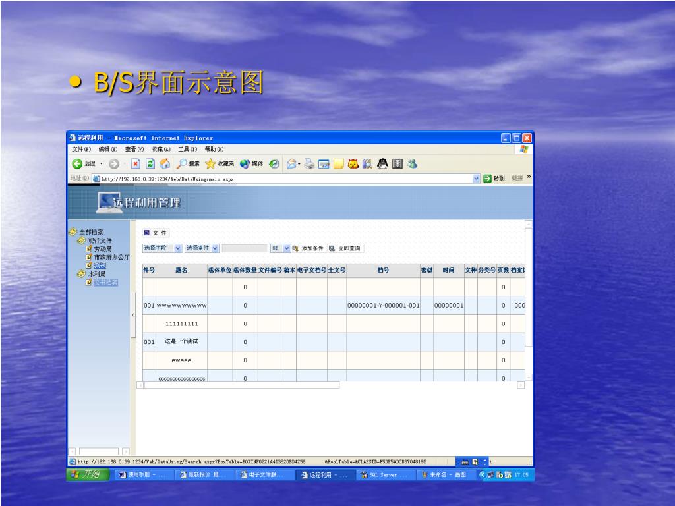Click the 文件 tab button
This screenshot has height=506, width=675.
[x=156, y=233]
